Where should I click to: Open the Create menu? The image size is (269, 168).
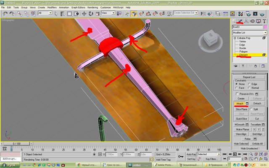[x=41, y=8]
